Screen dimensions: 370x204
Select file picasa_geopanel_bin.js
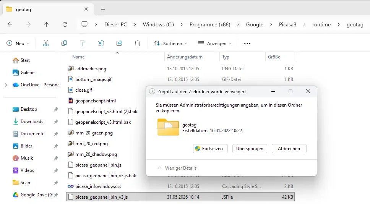[x=98, y=165]
